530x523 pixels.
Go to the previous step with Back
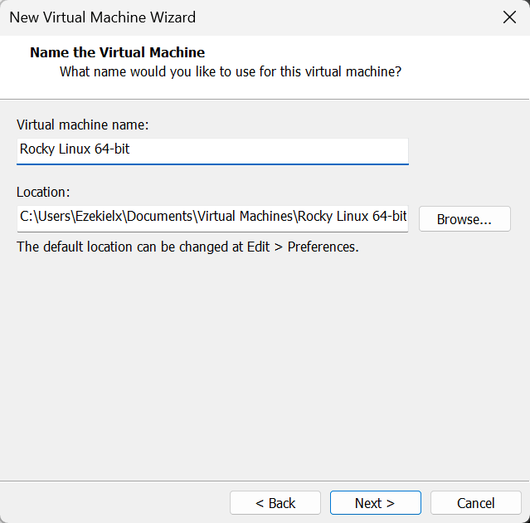coord(275,503)
